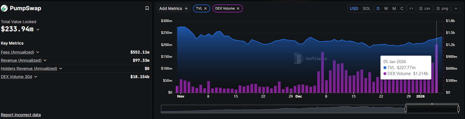Click the $18.154b DEX volume value
465x119 pixels.
pos(140,77)
